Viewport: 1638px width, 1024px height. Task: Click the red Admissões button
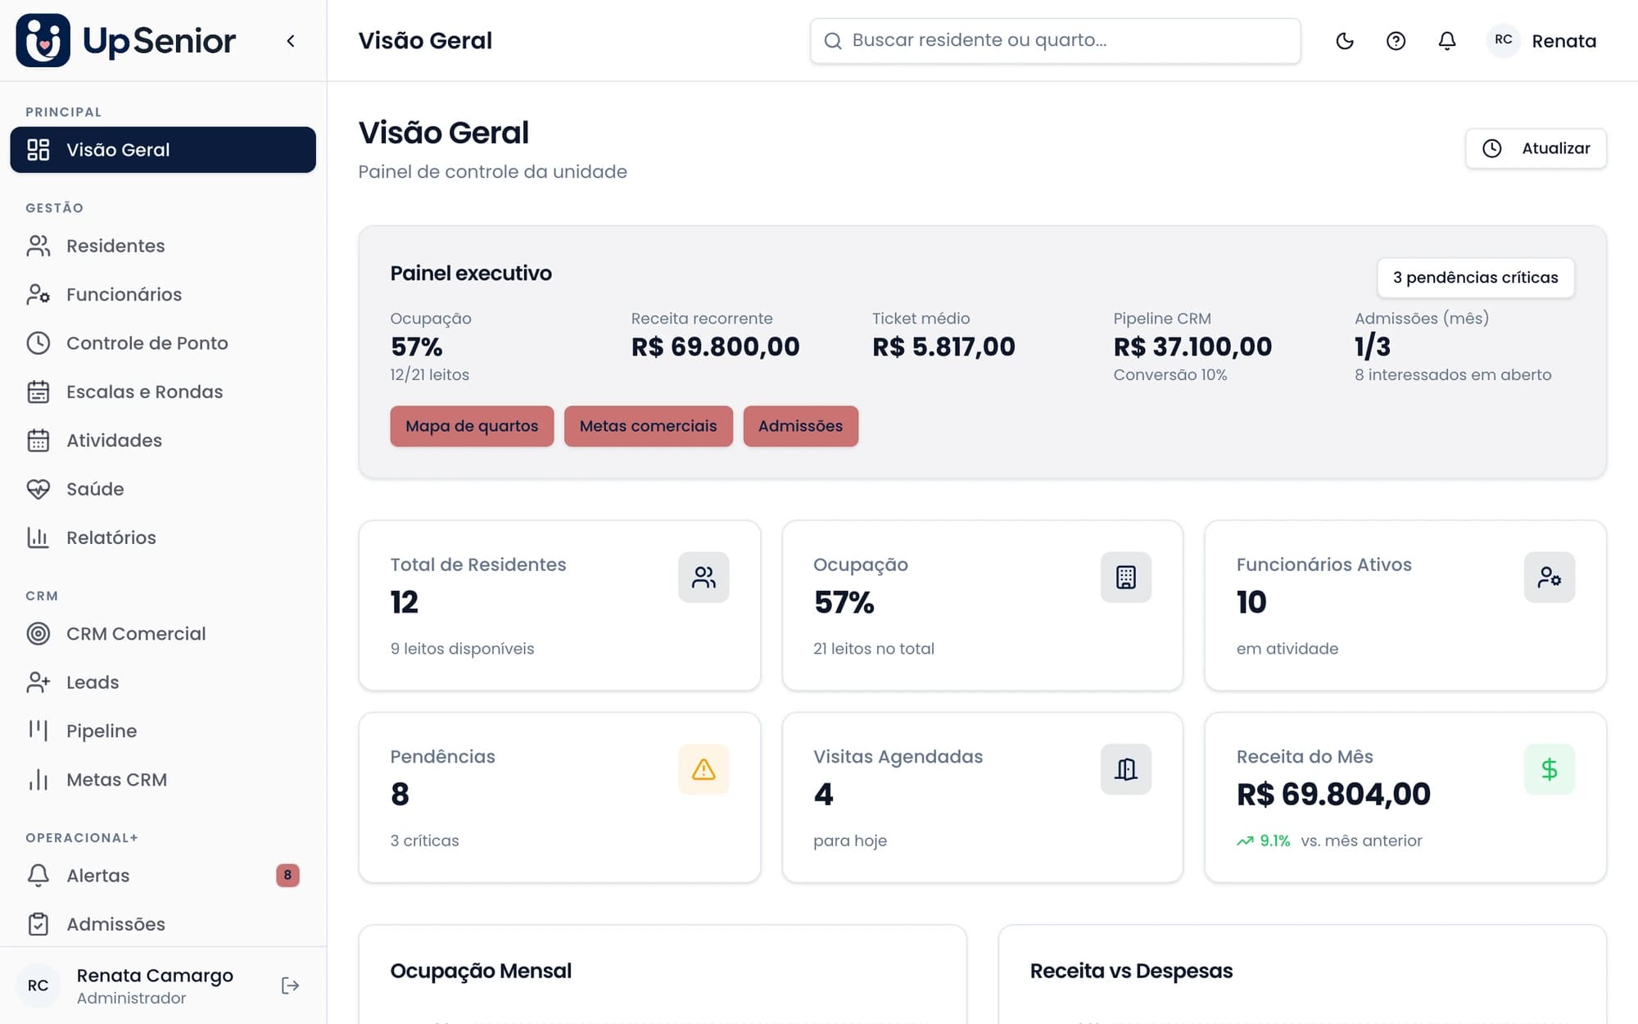coord(800,426)
